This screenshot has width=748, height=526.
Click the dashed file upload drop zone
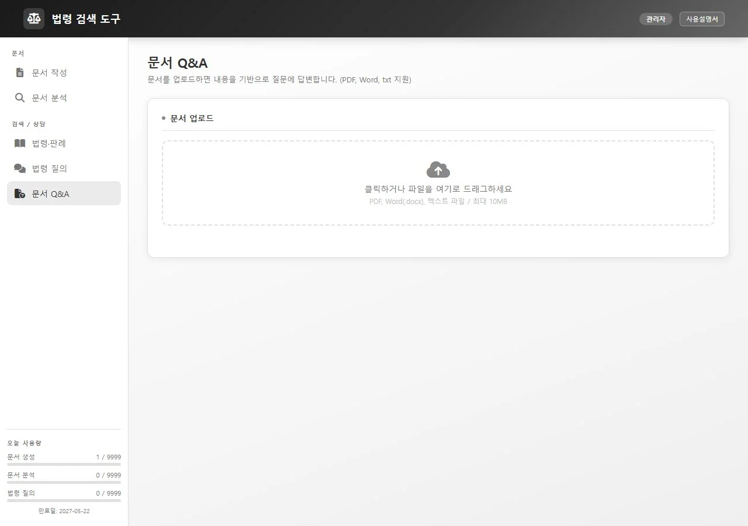click(438, 183)
